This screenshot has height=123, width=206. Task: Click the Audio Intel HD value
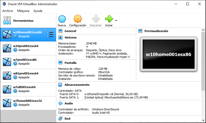(101, 113)
